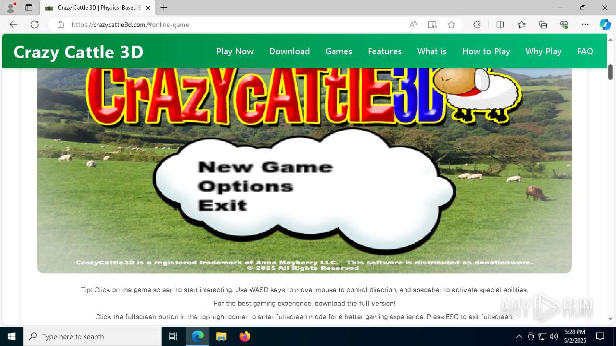
Task: Open tab actions menu icon
Action: coord(29,8)
